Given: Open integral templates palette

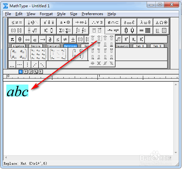Looking at the screenshot, I should pyautogui.click(x=81, y=30).
